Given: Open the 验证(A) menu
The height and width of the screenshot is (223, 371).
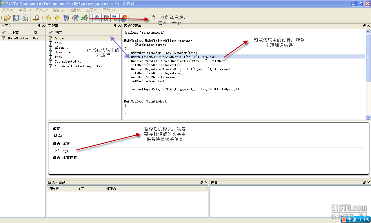Looking at the screenshot, I should [58, 10].
